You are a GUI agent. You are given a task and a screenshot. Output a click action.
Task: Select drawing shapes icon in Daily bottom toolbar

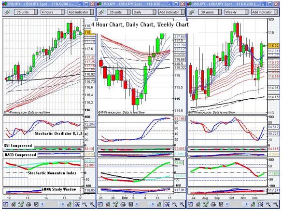[x=115, y=204]
